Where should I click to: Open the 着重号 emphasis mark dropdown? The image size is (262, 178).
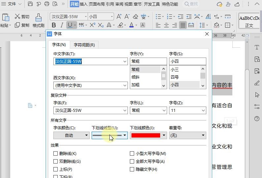pyautogui.click(x=203, y=135)
